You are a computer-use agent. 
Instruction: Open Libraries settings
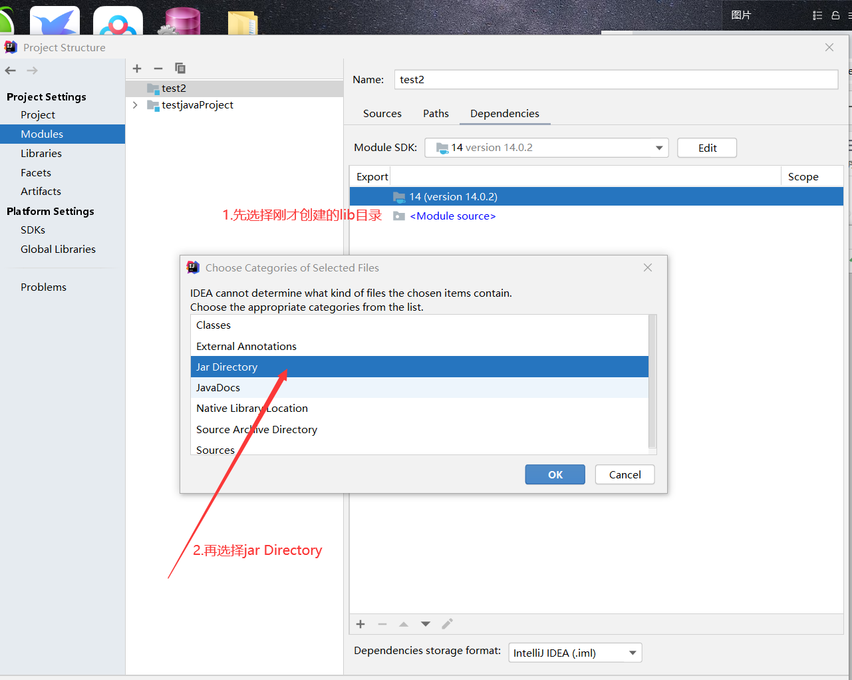pos(41,154)
